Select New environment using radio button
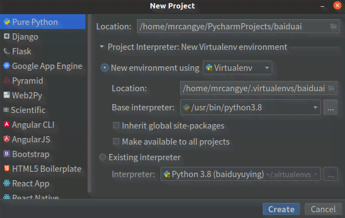 [104, 68]
